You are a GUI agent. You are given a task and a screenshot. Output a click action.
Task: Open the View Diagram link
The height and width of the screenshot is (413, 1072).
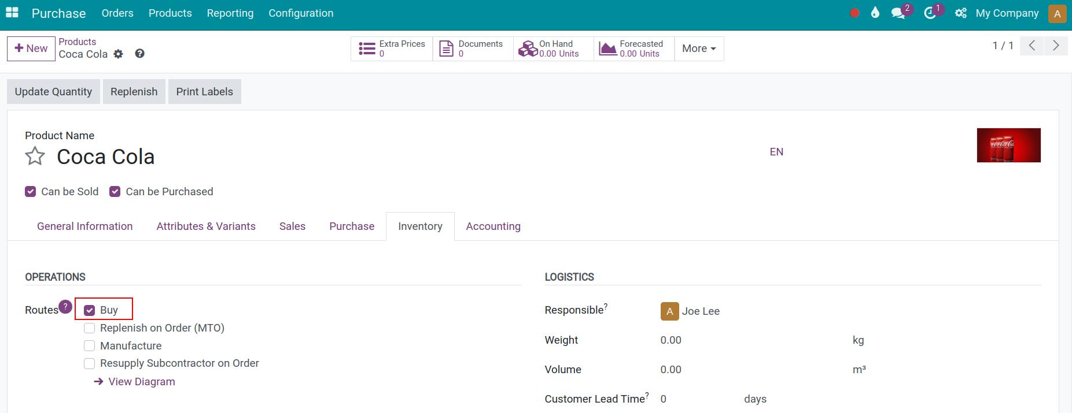135,382
